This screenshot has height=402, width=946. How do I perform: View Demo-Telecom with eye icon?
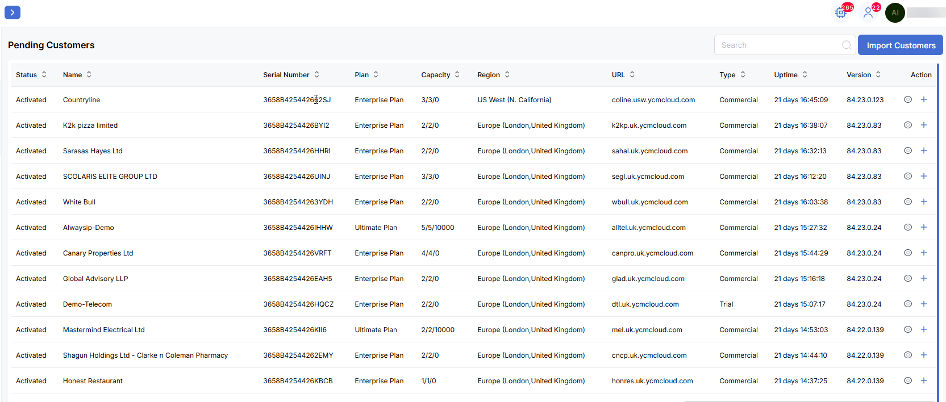[908, 304]
